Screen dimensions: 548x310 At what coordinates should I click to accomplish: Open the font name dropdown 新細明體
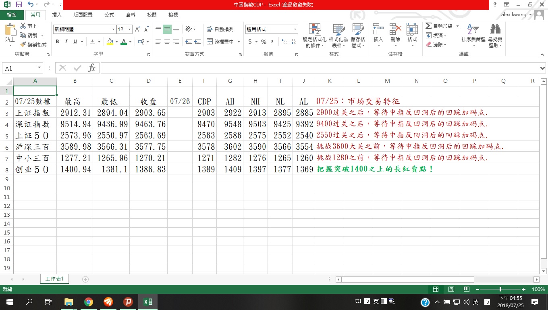[x=114, y=29]
